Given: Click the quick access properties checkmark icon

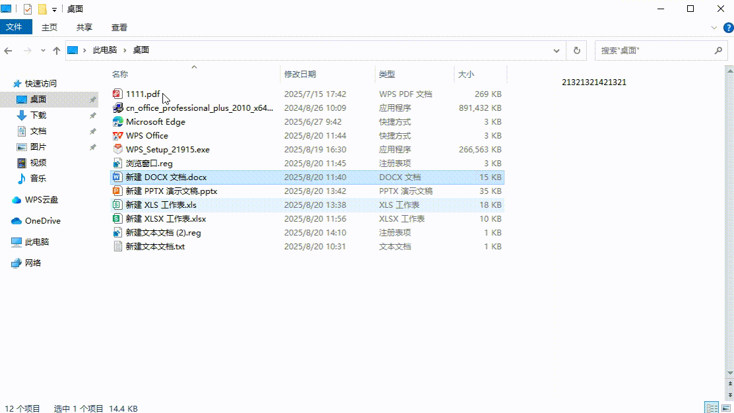Looking at the screenshot, I should tap(28, 9).
